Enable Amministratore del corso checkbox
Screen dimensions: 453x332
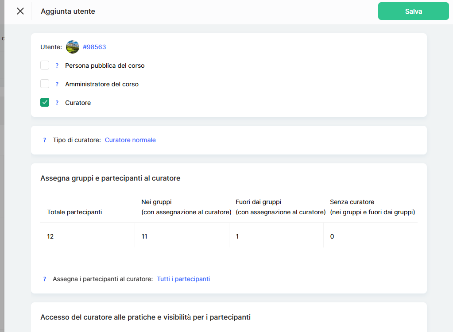(x=45, y=84)
